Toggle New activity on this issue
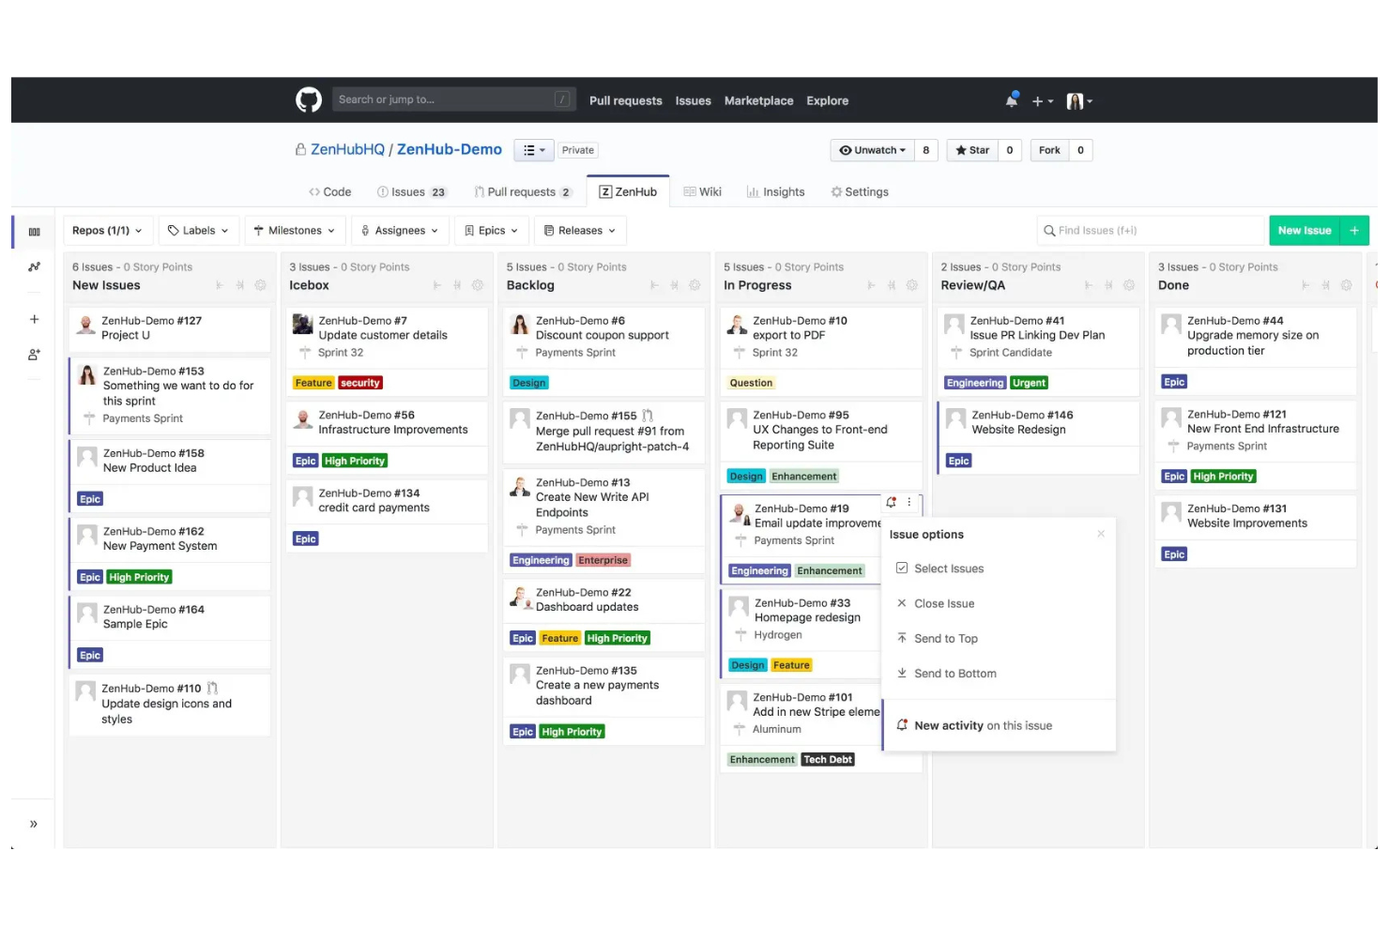Image resolution: width=1389 pixels, height=926 pixels. coord(983,725)
